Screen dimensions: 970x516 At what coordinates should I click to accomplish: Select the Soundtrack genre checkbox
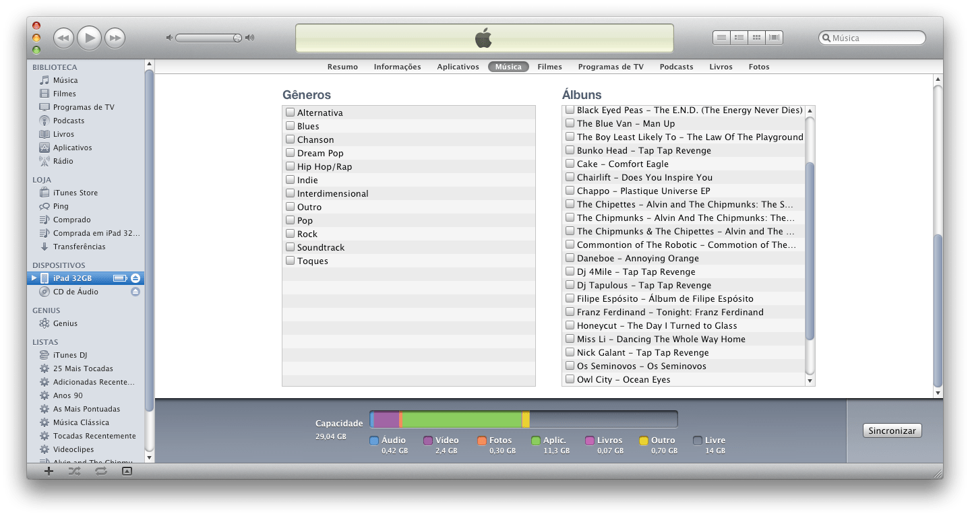(x=290, y=247)
